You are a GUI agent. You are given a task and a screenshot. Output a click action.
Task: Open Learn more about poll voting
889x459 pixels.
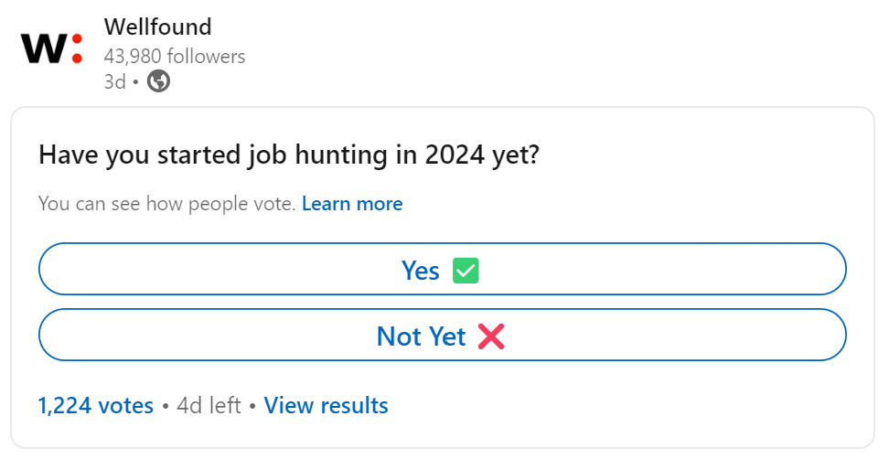(352, 203)
